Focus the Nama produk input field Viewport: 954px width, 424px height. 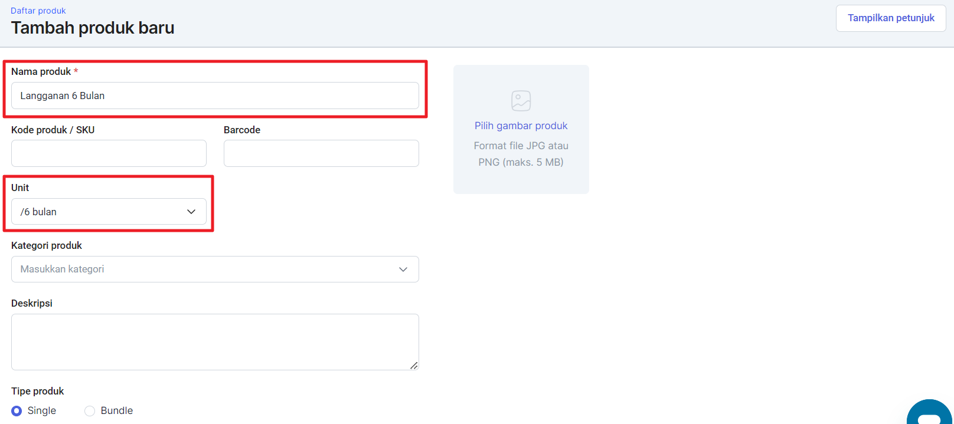click(x=215, y=96)
